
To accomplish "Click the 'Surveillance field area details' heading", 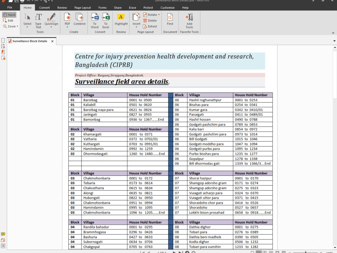I will pos(122,82).
